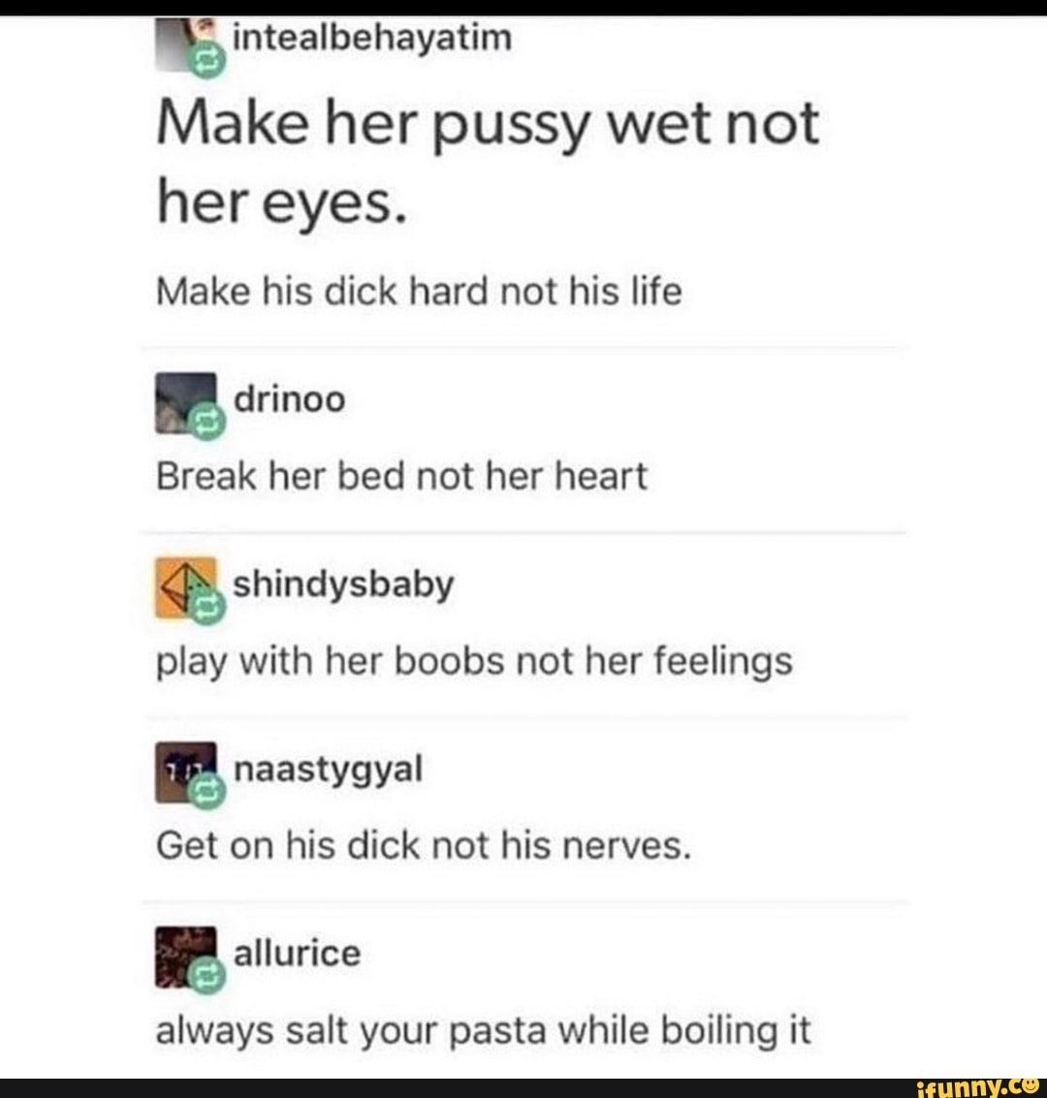Image resolution: width=1047 pixels, height=1098 pixels.
Task: Open drinoo's avatar picture
Action: click(x=185, y=402)
